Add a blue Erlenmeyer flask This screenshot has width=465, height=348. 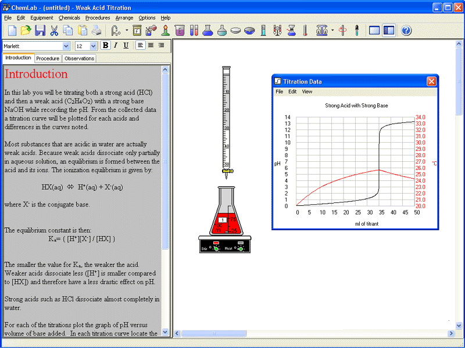pyautogui.click(x=208, y=31)
